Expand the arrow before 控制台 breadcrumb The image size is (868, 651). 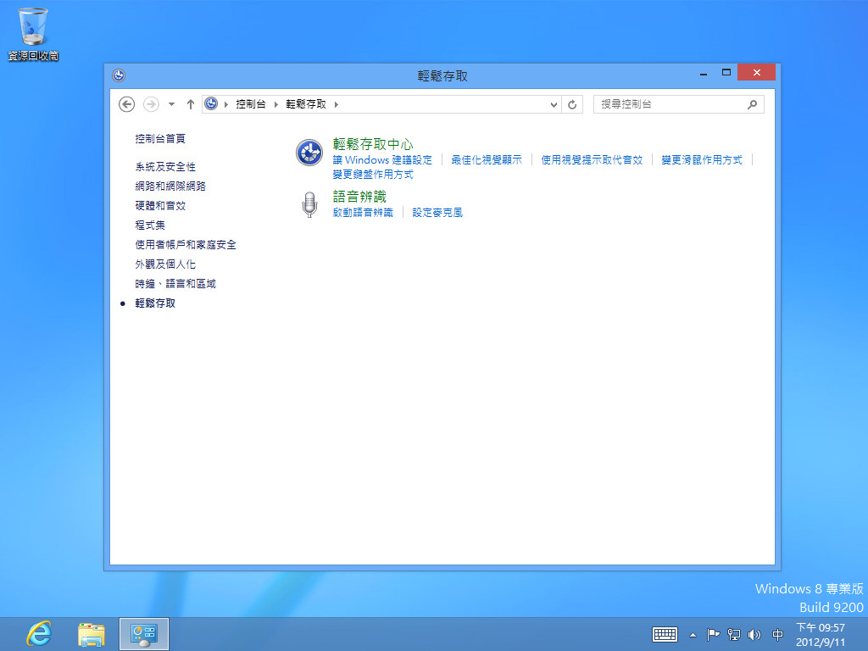pyautogui.click(x=225, y=104)
